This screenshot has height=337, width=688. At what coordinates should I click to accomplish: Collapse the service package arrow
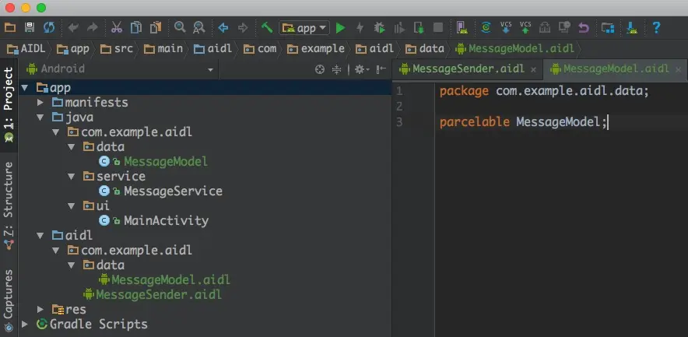[x=72, y=177]
